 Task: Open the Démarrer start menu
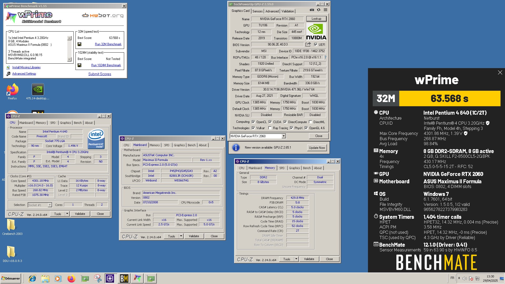point(11,278)
